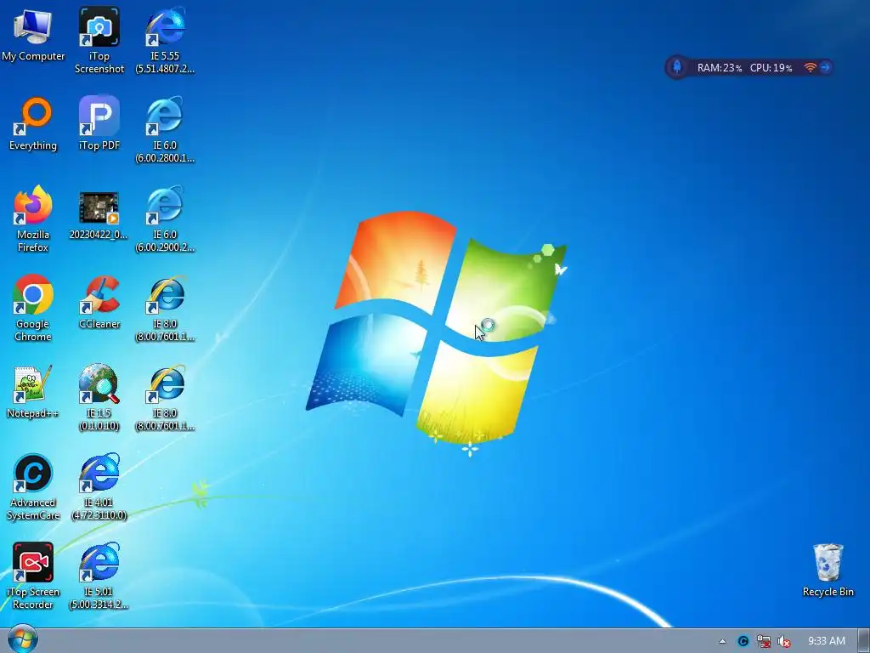Select the iTop PDF shortcut
This screenshot has width=870, height=653.
tap(99, 124)
